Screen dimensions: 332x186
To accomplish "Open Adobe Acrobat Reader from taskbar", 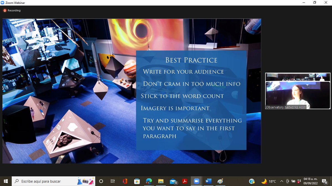I will (185, 181).
